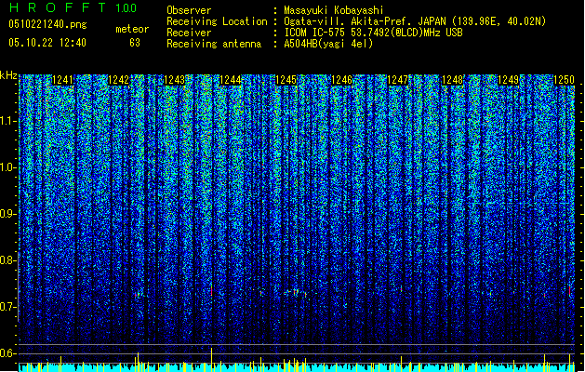Click the 1245 time marker

click(x=286, y=80)
